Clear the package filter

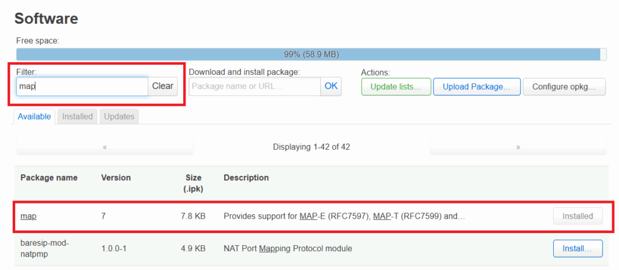coord(163,86)
